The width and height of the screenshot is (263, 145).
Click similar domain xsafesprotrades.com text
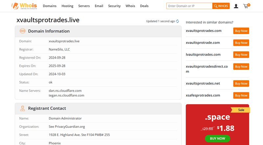click(203, 95)
